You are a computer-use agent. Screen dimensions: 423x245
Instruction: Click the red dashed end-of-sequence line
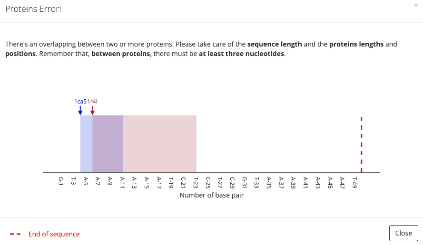pyautogui.click(x=362, y=144)
